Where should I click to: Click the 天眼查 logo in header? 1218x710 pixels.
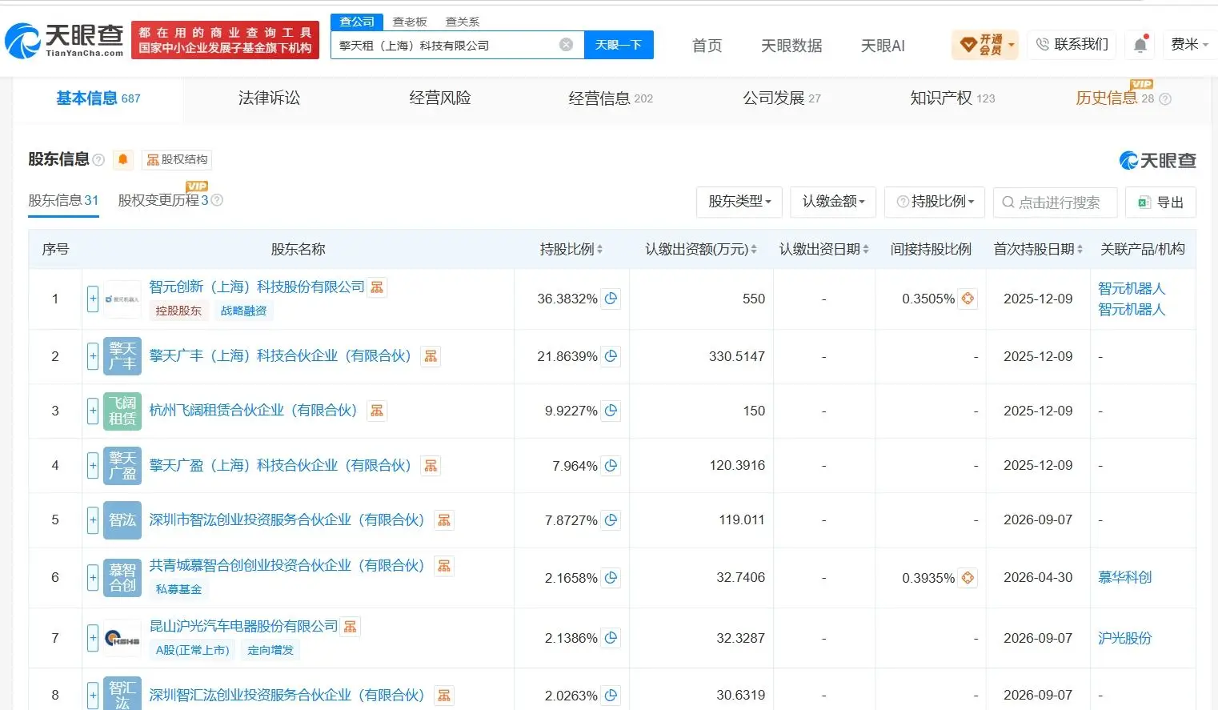(x=65, y=40)
